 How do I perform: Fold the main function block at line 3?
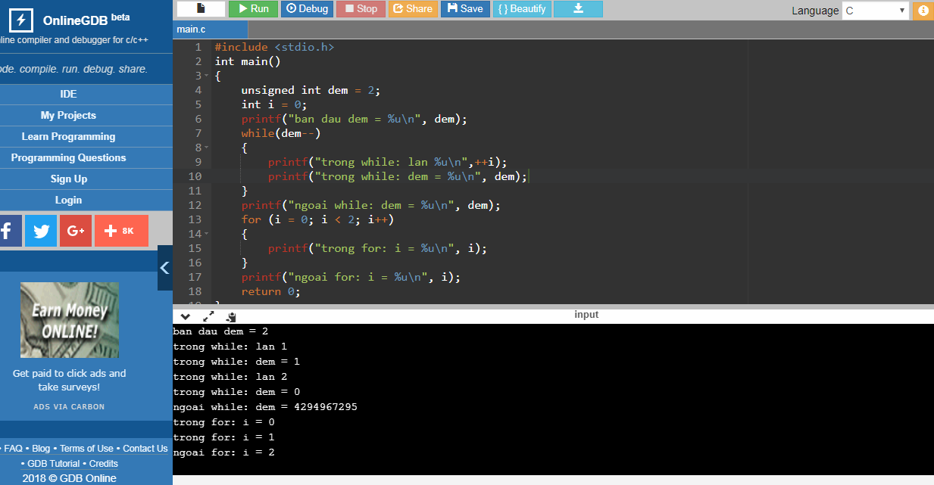point(206,76)
